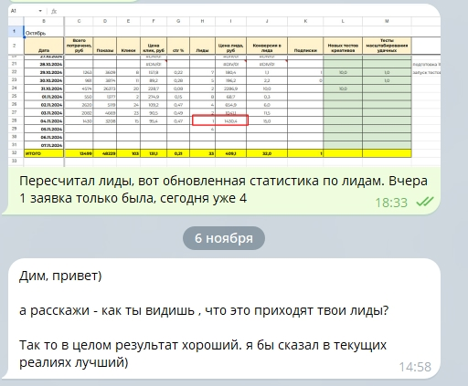
Task: Click the lead price cell 1430,4
Action: 230,120
